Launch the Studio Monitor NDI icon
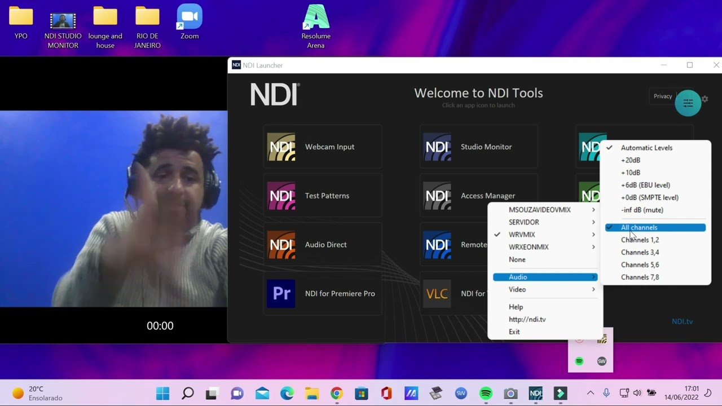The image size is (722, 406). [437, 147]
